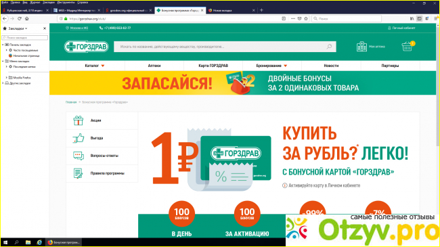Screen dimensions: 440x247
Task: Open taskbar search magnifier
Action: [16, 242]
